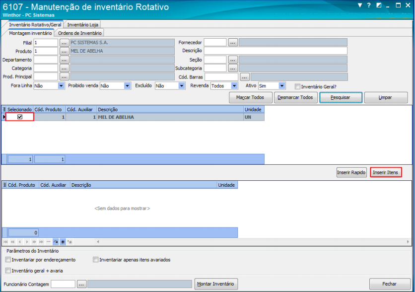This screenshot has width=415, height=292.
Task: Click the lower grid Unidade column header
Action: point(227,185)
